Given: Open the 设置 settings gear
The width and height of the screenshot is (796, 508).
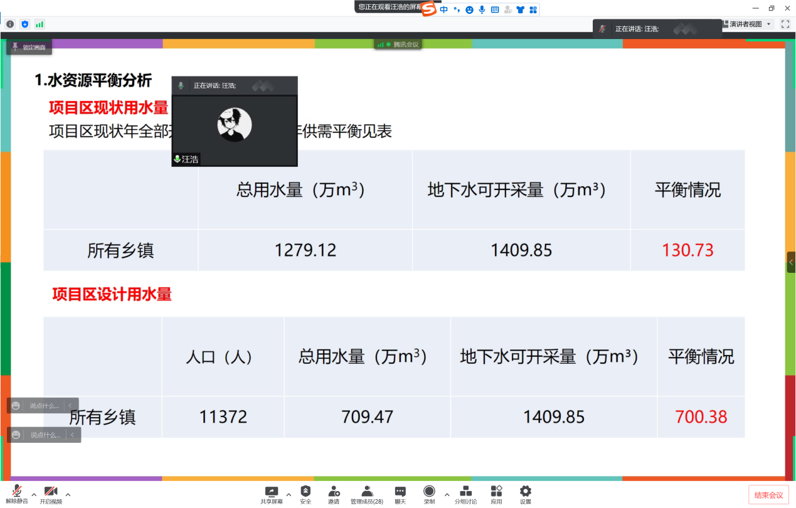Looking at the screenshot, I should 526,492.
